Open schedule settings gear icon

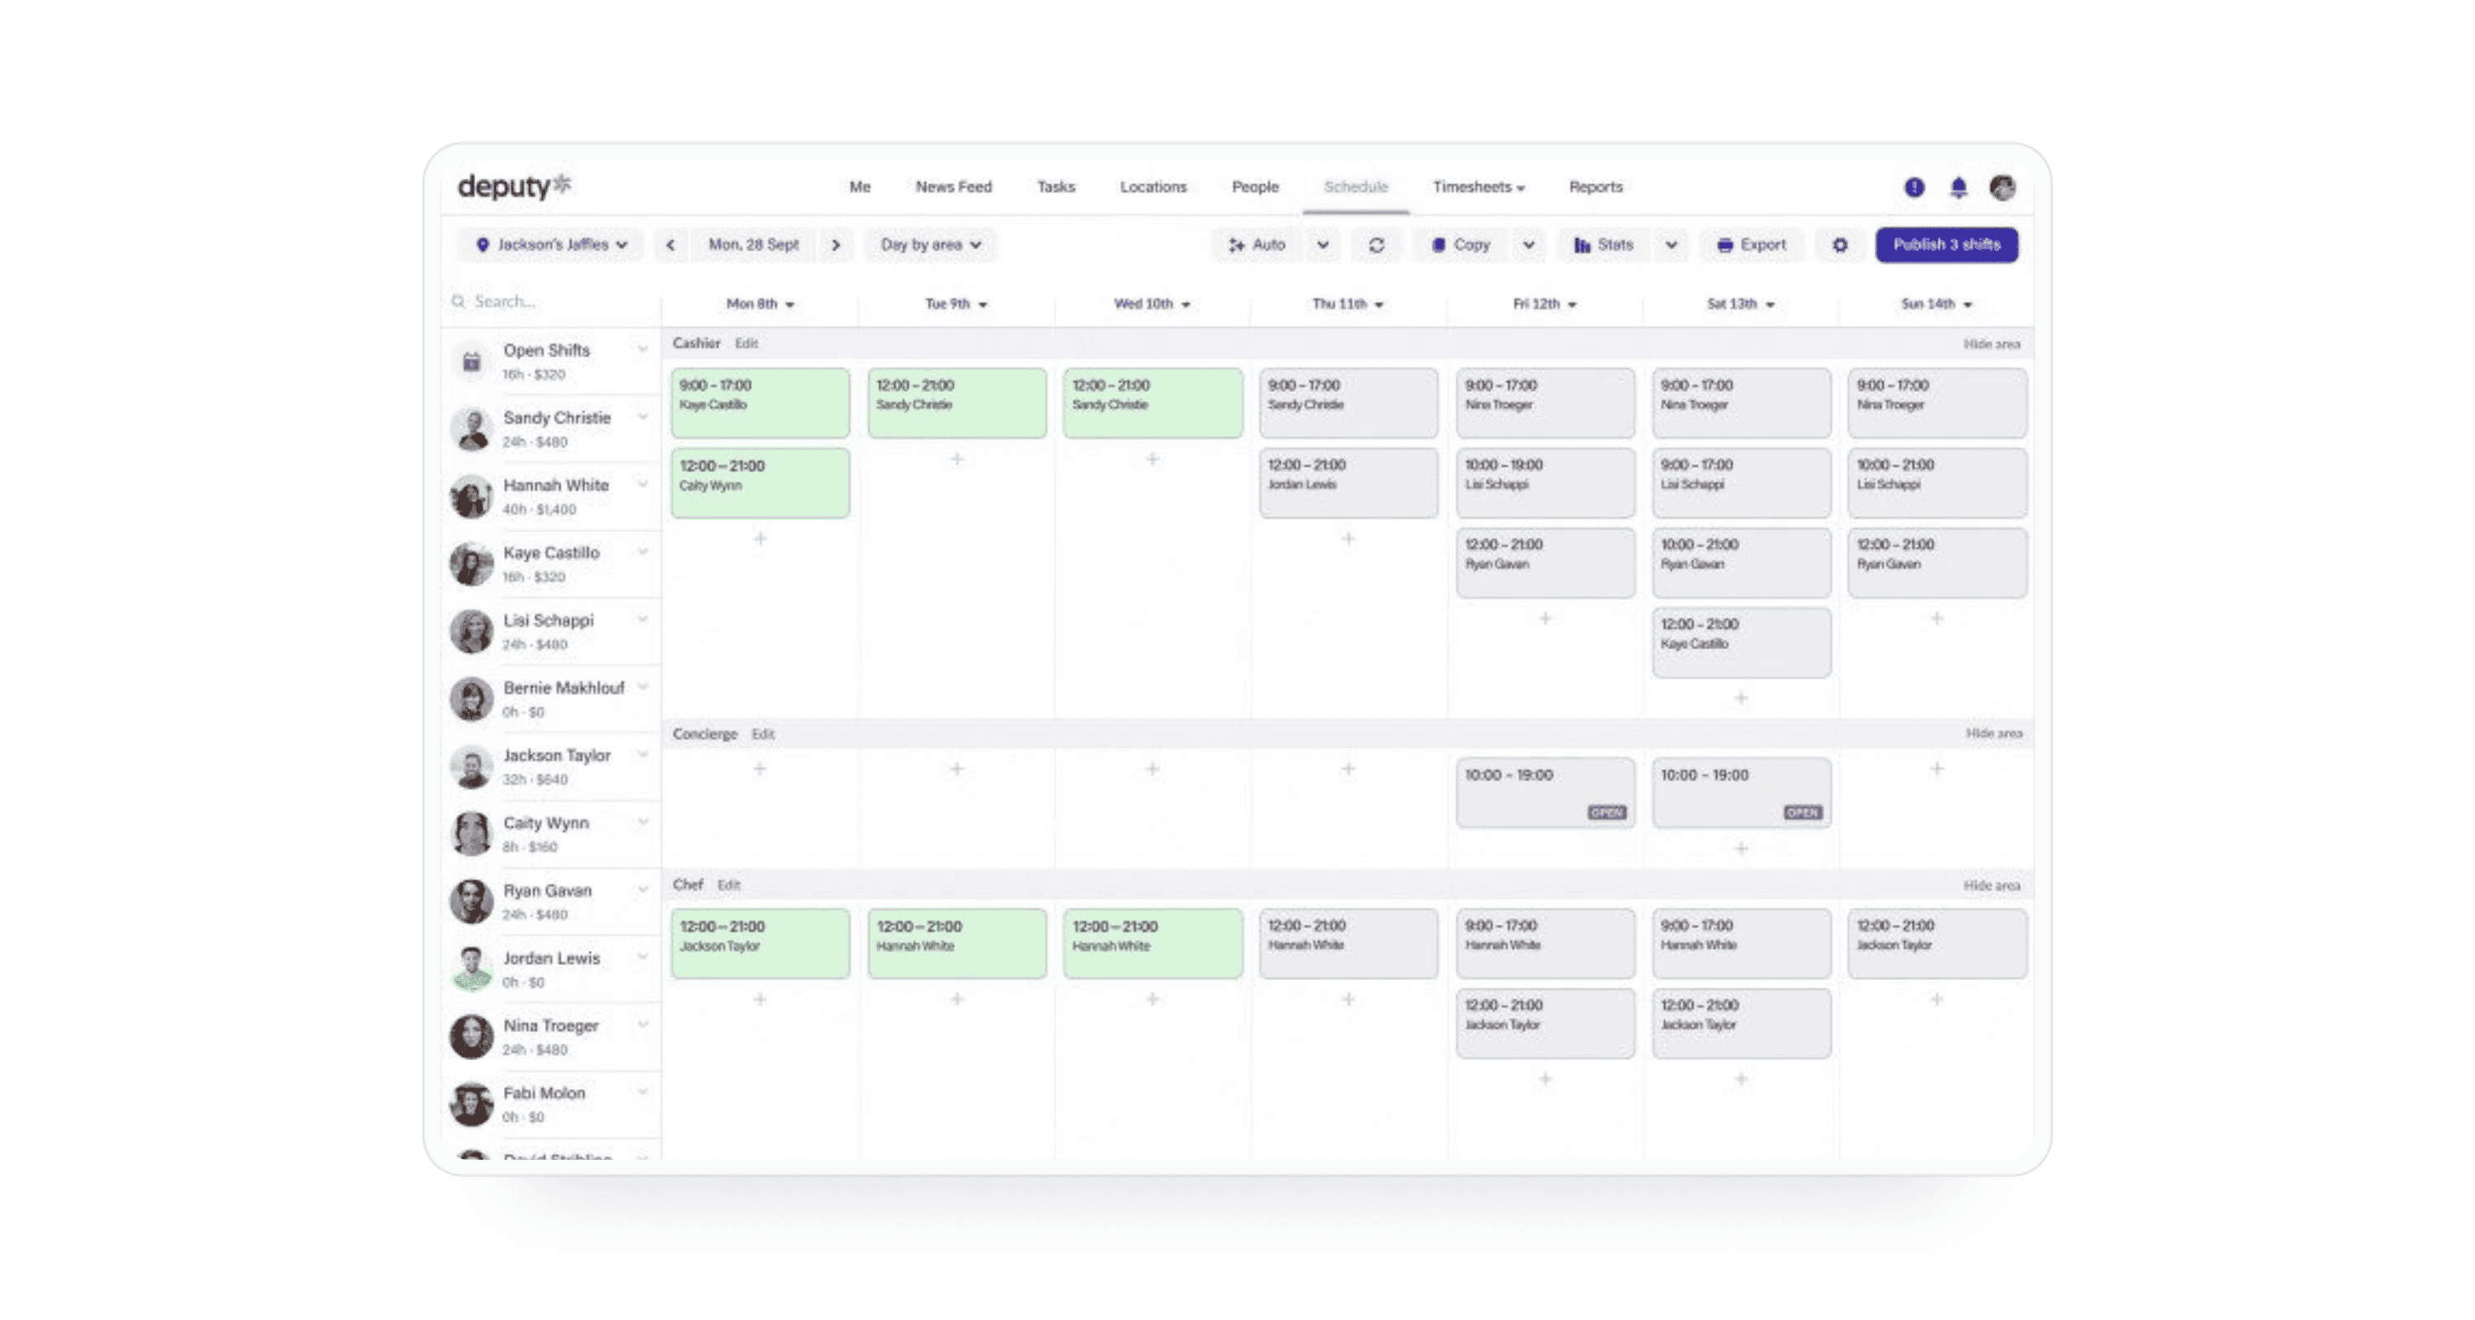[1839, 245]
